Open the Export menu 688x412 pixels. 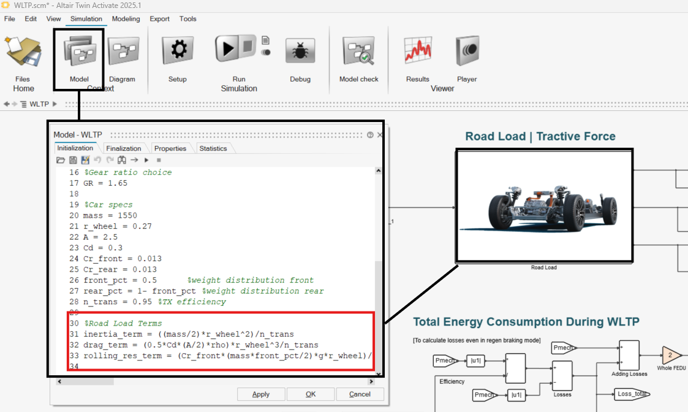159,19
